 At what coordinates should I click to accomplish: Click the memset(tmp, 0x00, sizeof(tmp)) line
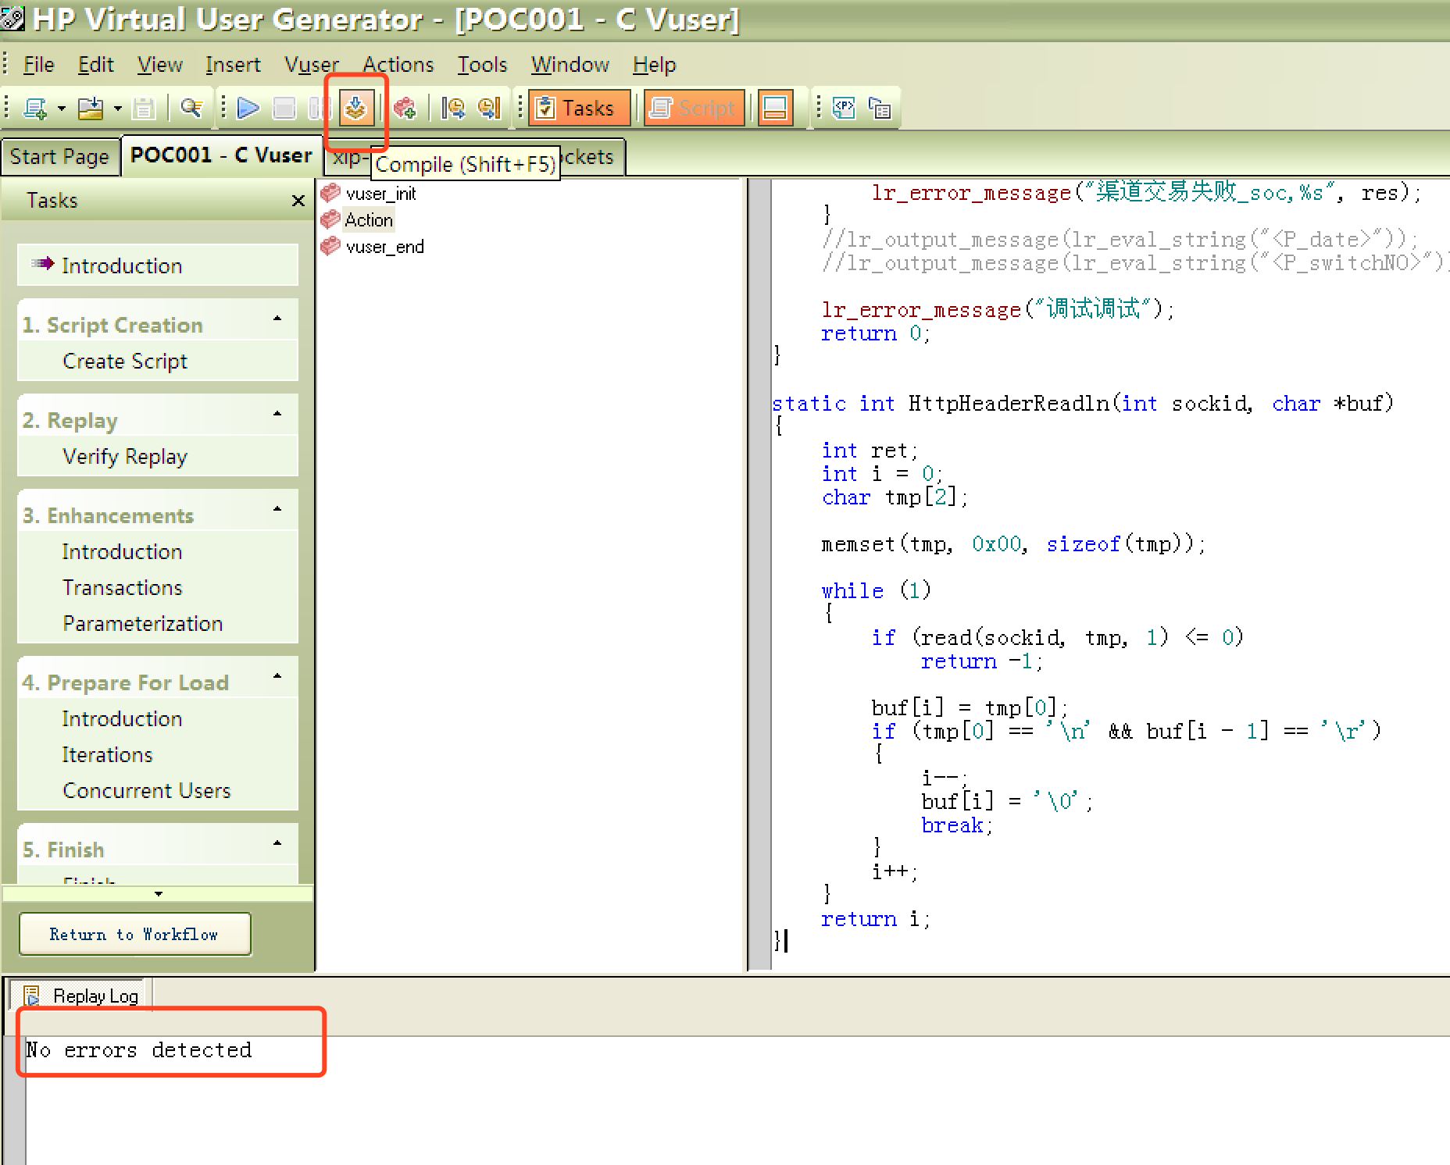(1013, 544)
